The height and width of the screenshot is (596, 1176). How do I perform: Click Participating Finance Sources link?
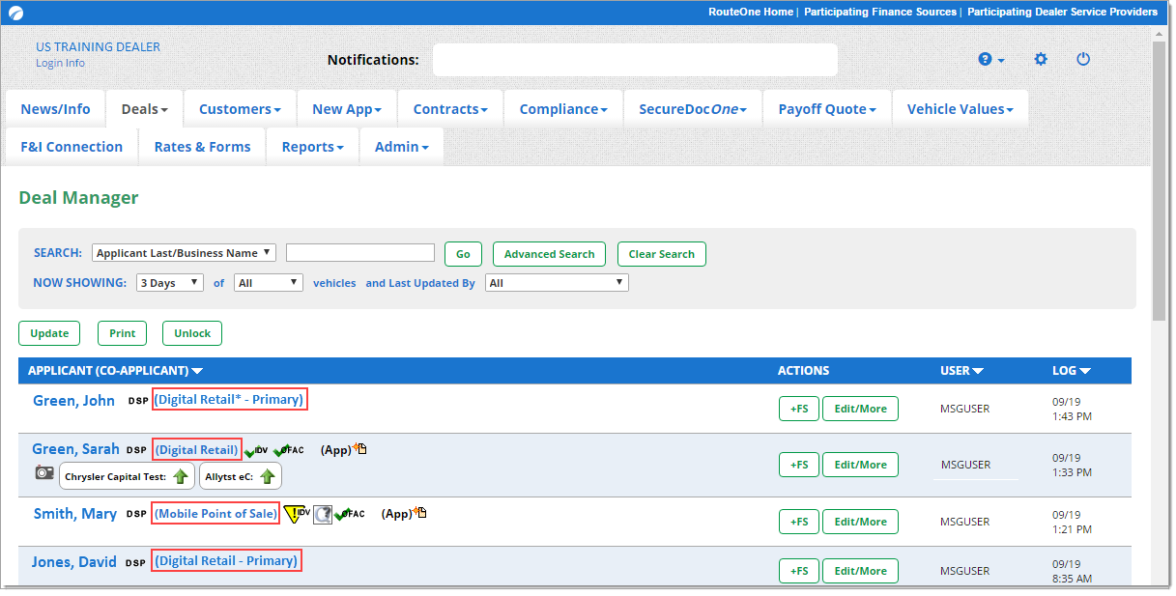880,12
